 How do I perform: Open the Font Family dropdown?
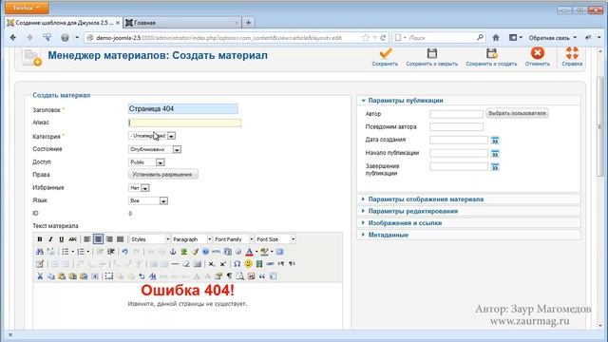tap(234, 239)
